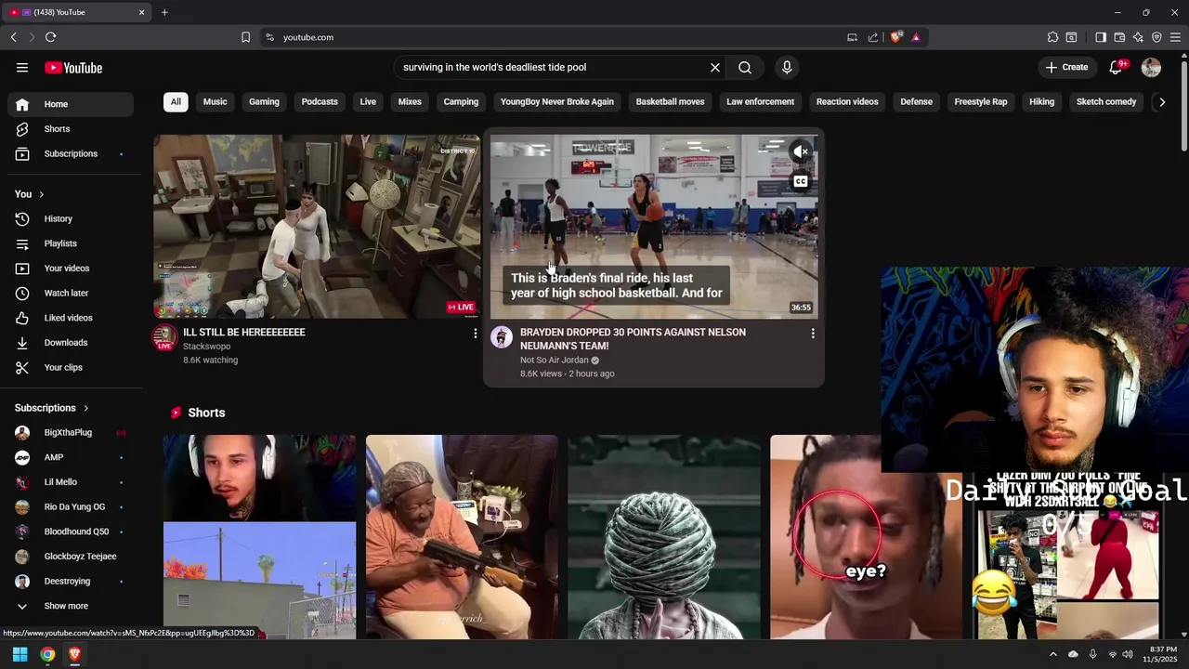Open the Stackswopo live stream thumbnail
This screenshot has width=1189, height=669.
point(317,226)
